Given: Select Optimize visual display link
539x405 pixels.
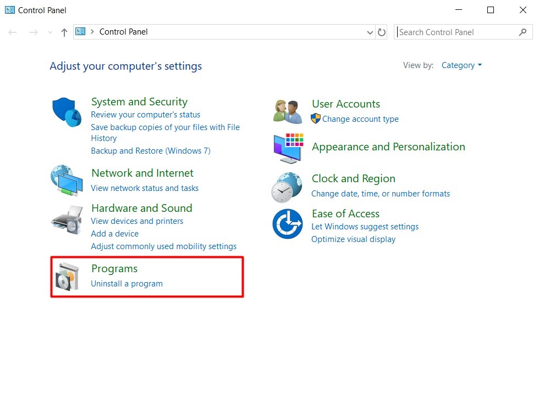Looking at the screenshot, I should 353,239.
